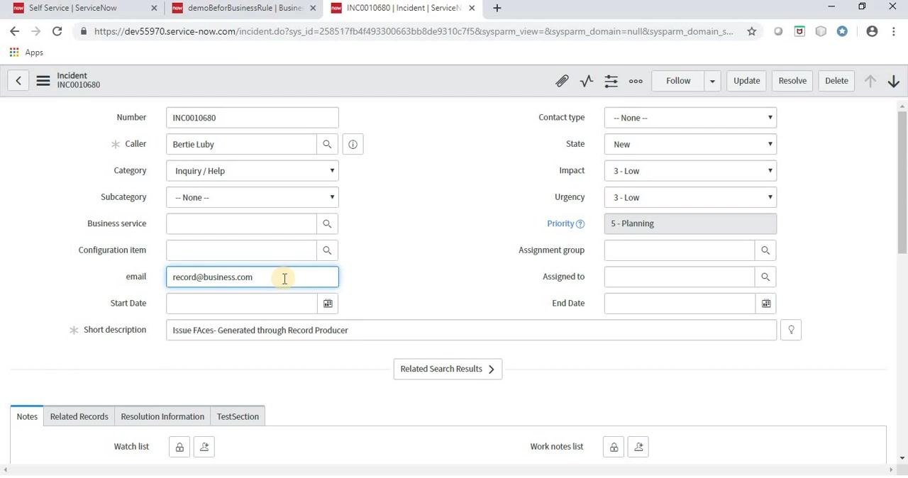Expand the Urgency dropdown
The height and width of the screenshot is (478, 908).
coord(691,197)
